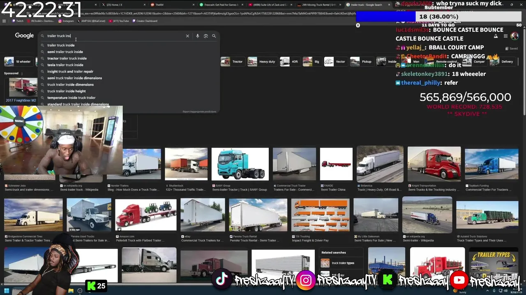The height and width of the screenshot is (295, 526).
Task: Select suggestion 'truck trailer inside dimensions'
Action: tap(70, 85)
